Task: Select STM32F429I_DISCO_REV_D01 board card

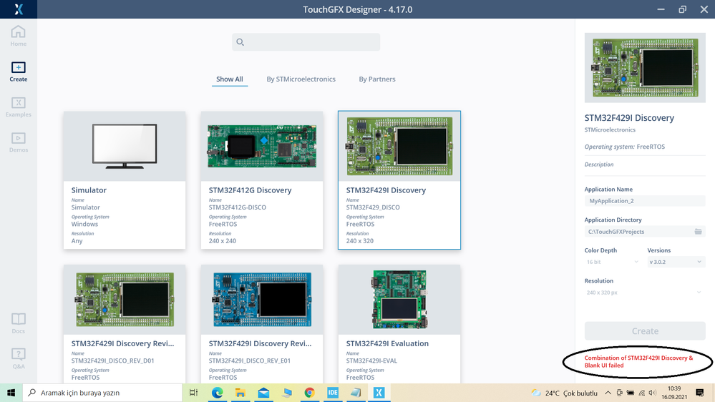Action: click(x=125, y=323)
